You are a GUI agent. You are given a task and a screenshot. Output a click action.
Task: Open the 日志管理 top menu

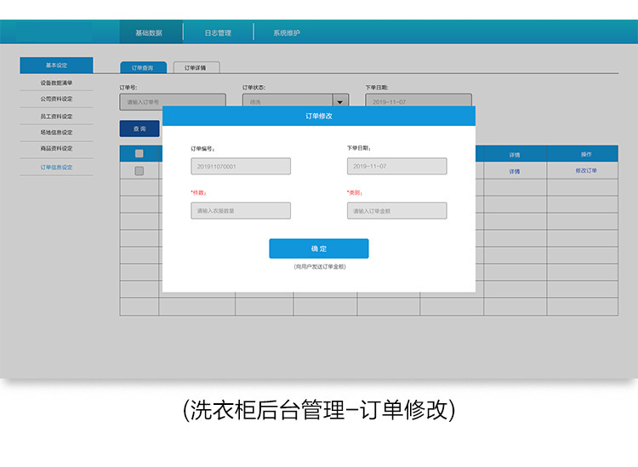(218, 33)
